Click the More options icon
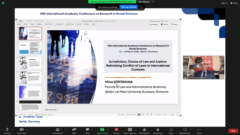The height and width of the screenshot is (135, 240). coord(199,131)
